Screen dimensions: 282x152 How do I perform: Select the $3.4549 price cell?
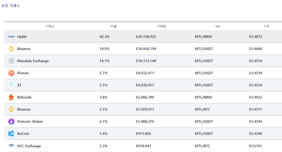(255, 133)
